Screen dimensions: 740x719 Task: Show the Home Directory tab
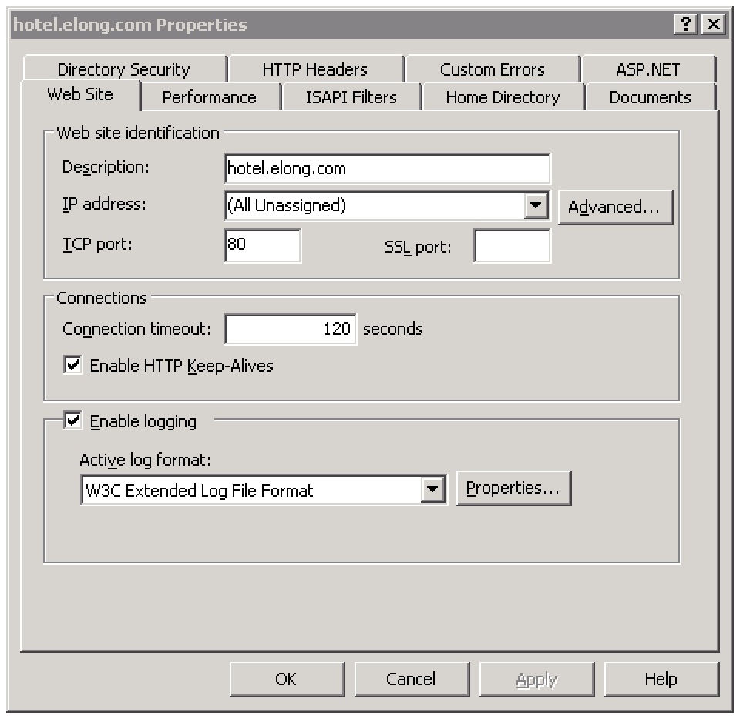tap(503, 98)
